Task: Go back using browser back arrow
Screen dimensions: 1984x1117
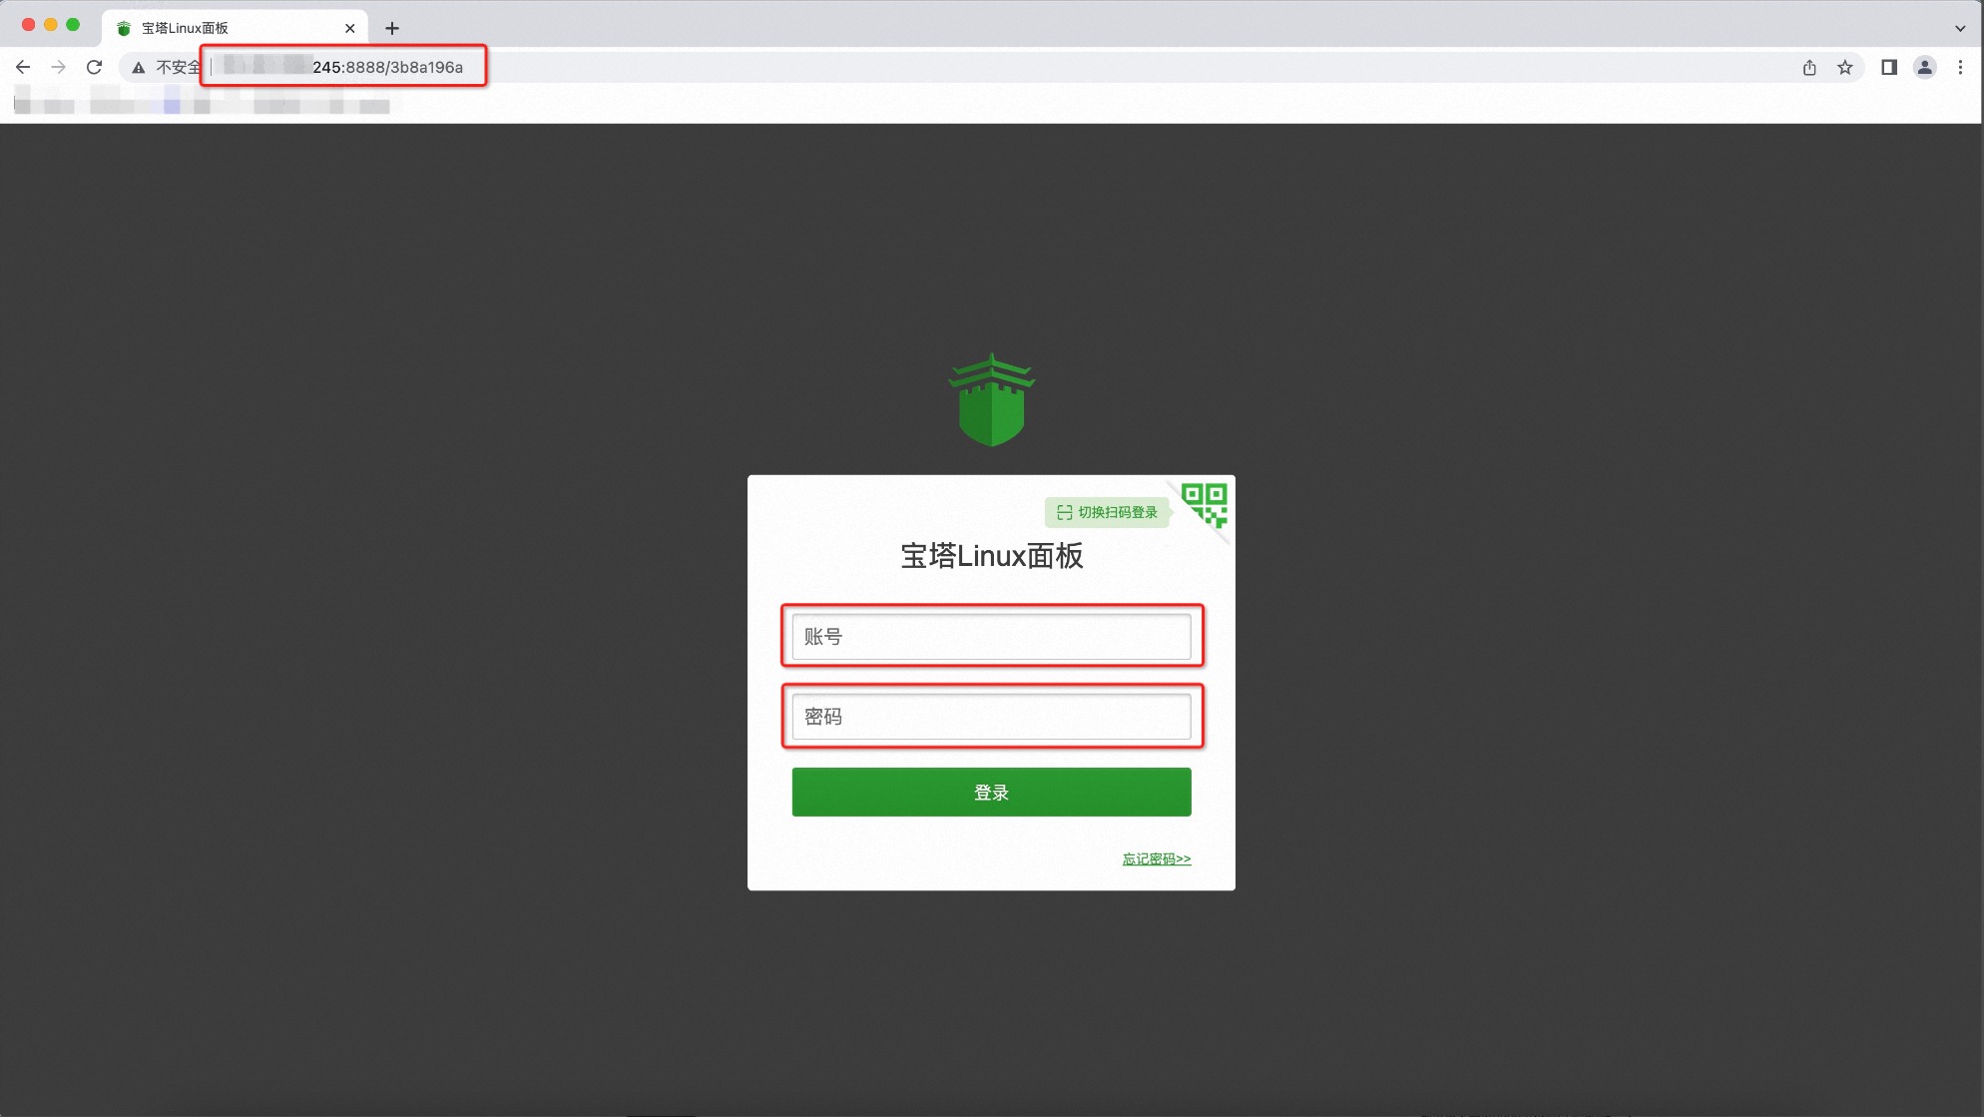Action: 23,67
